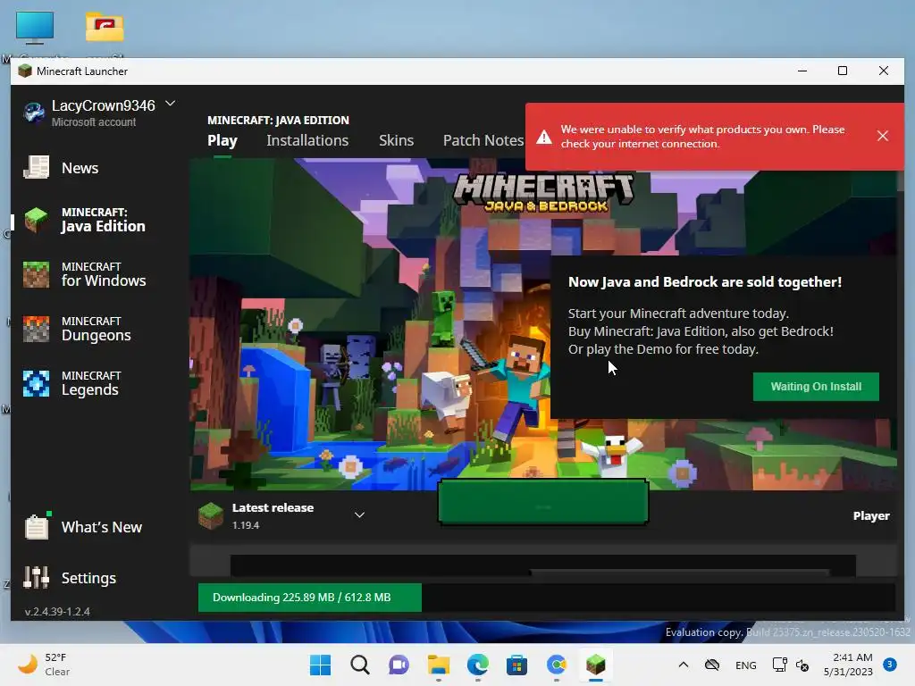
Task: Select Minecraft Java Edition grass block icon
Action: [36, 220]
